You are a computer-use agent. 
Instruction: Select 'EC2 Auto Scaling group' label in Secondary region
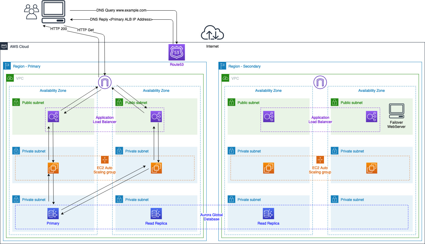(320, 170)
